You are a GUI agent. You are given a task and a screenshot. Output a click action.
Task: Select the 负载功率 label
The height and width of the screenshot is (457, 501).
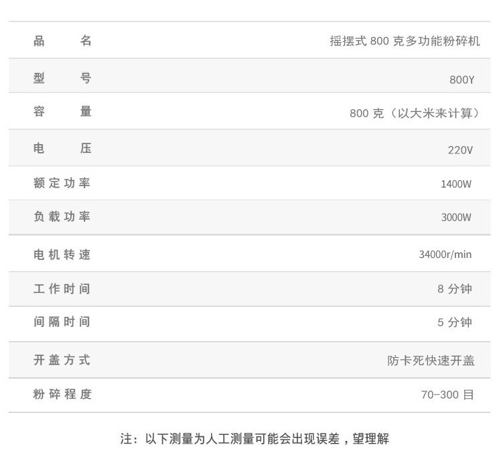62,216
